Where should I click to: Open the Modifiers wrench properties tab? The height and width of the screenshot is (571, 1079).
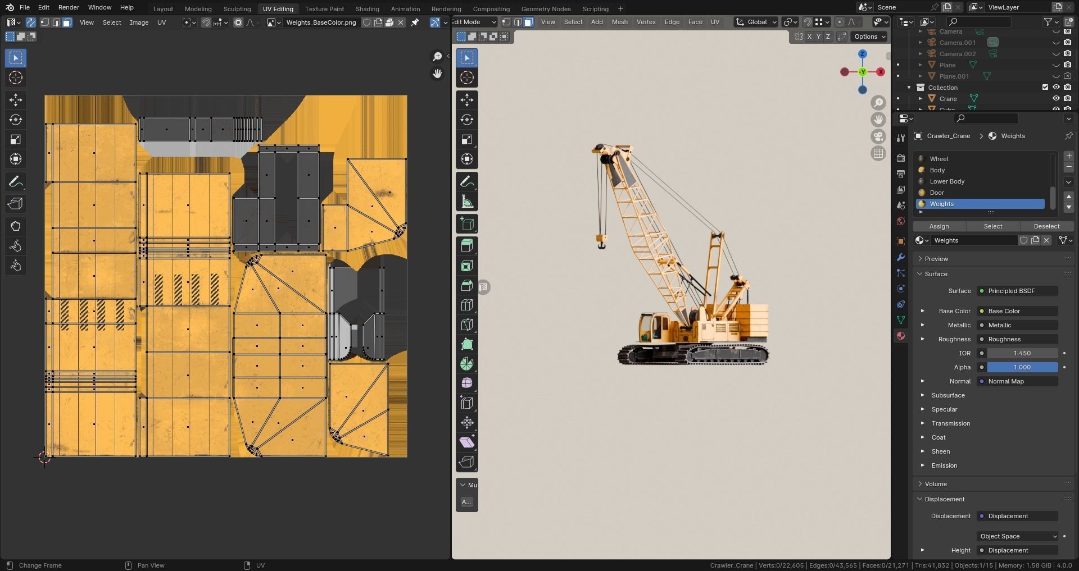click(x=901, y=257)
